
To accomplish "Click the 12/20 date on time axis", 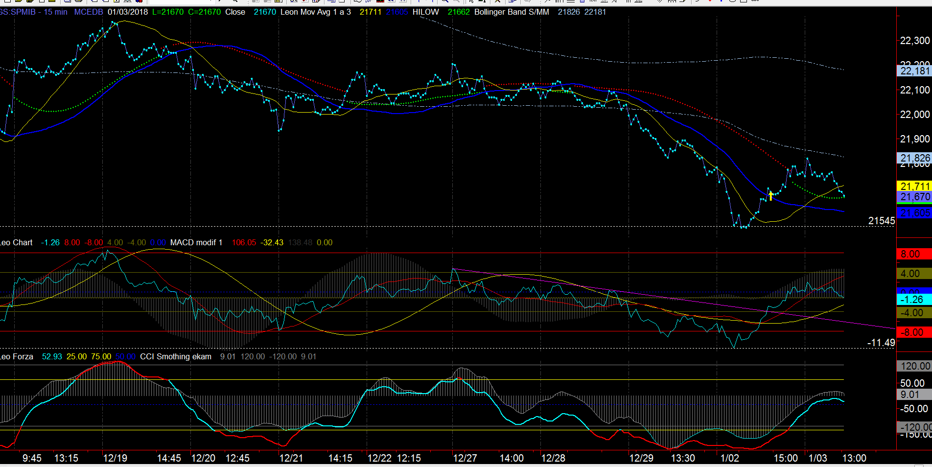I will pos(203,458).
